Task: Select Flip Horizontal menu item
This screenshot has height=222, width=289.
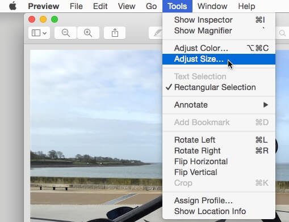Action: [219, 161]
